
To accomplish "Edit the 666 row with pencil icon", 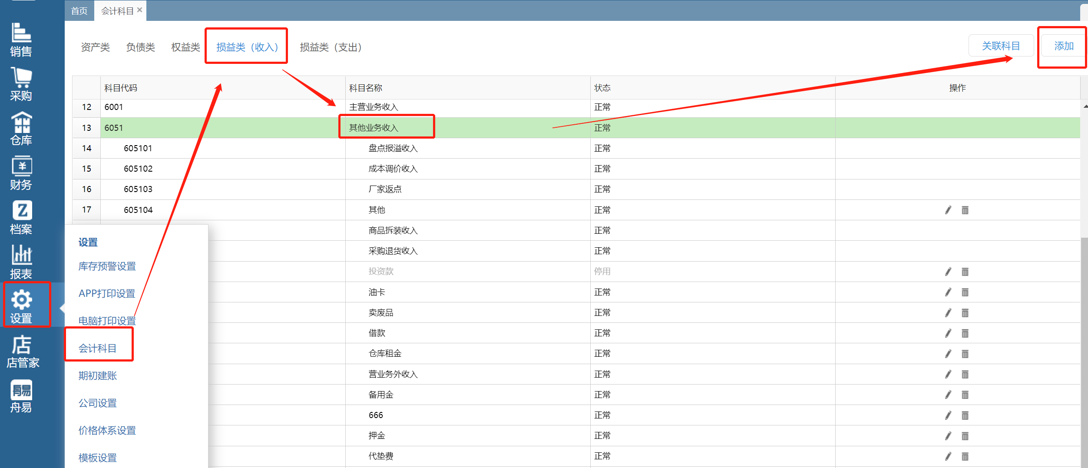I will coord(948,415).
